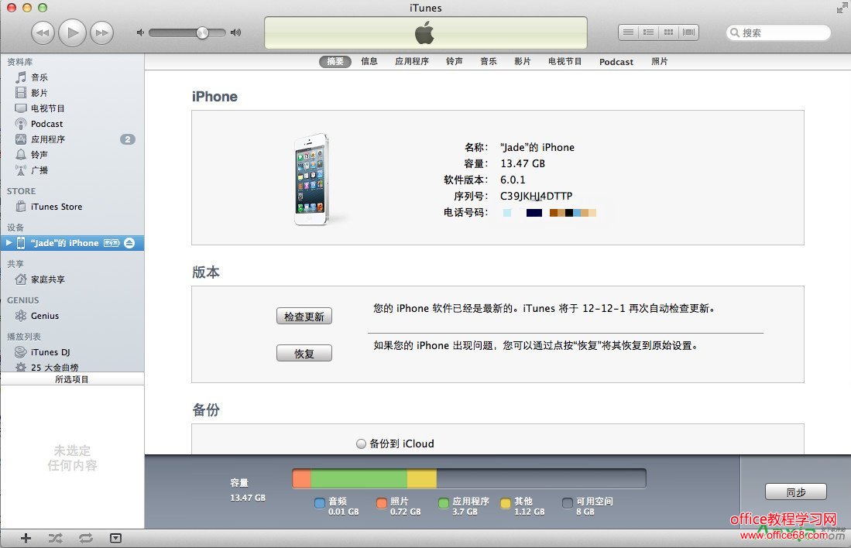Switch to the 音乐 tab
Image resolution: width=851 pixels, height=548 pixels.
(x=489, y=61)
